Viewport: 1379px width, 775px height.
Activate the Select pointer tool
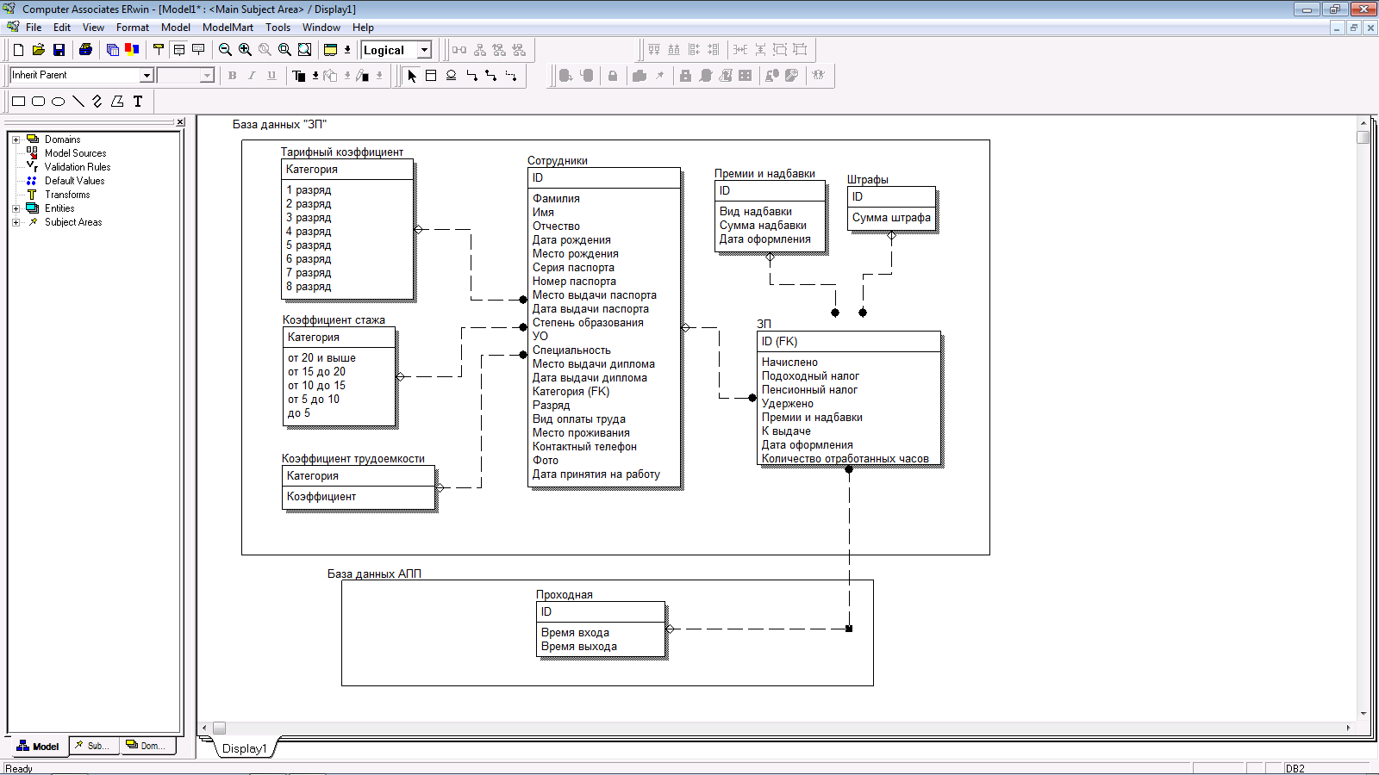[411, 76]
